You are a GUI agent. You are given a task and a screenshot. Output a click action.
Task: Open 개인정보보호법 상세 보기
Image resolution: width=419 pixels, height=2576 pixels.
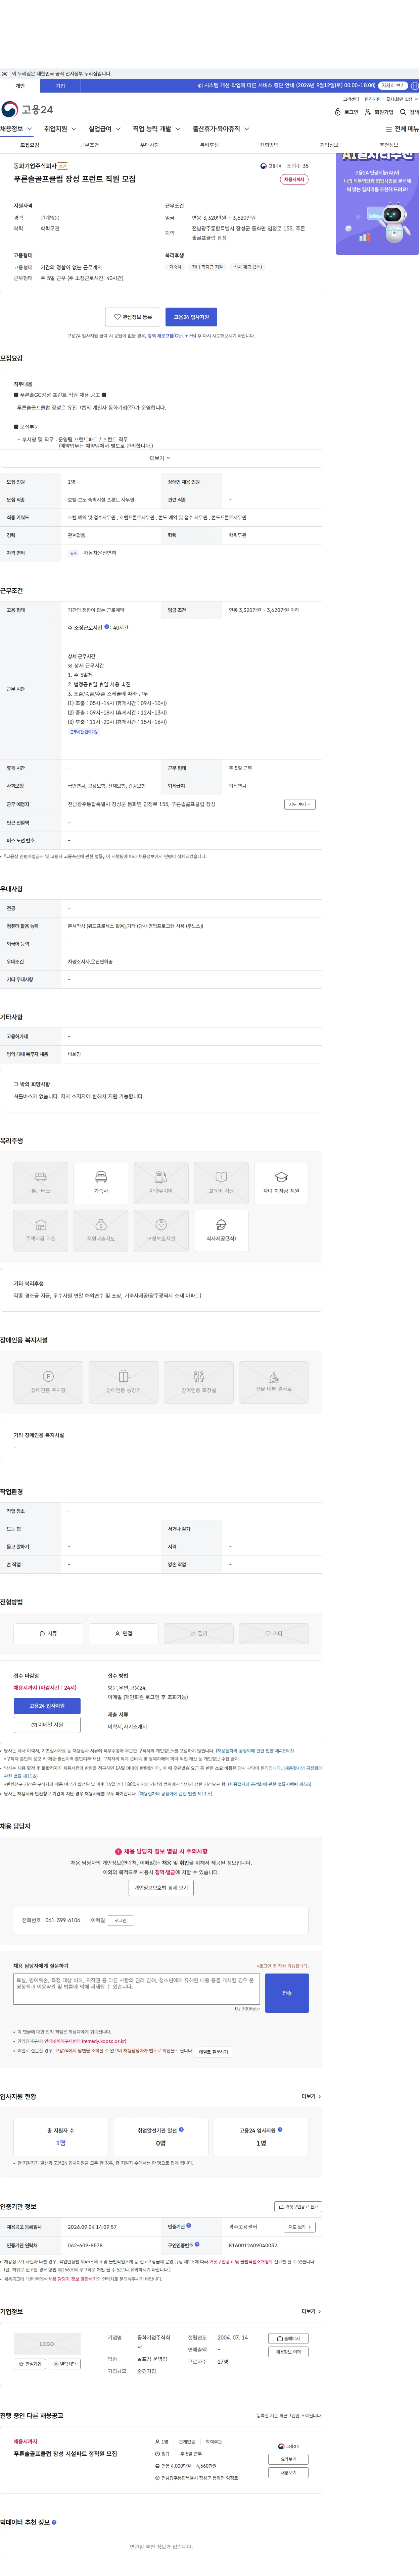click(161, 1888)
